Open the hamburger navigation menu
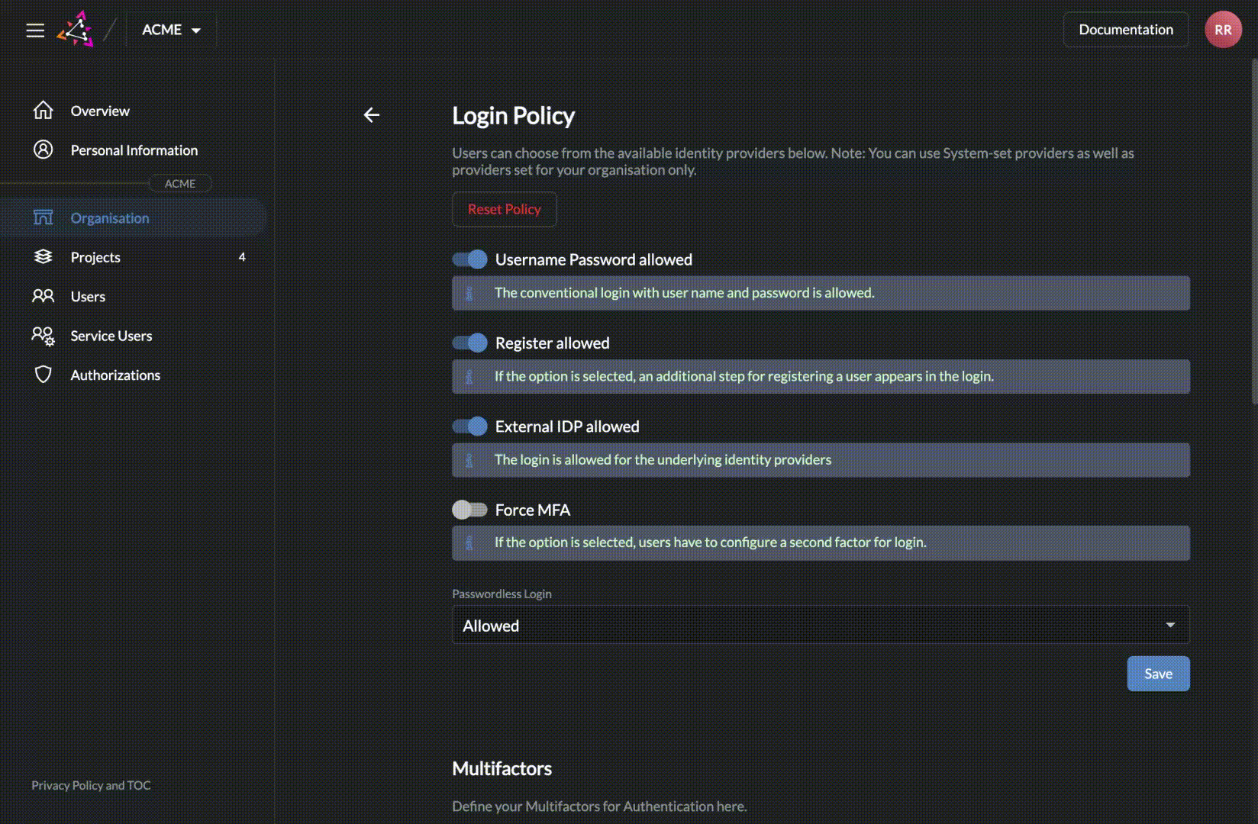 35,30
